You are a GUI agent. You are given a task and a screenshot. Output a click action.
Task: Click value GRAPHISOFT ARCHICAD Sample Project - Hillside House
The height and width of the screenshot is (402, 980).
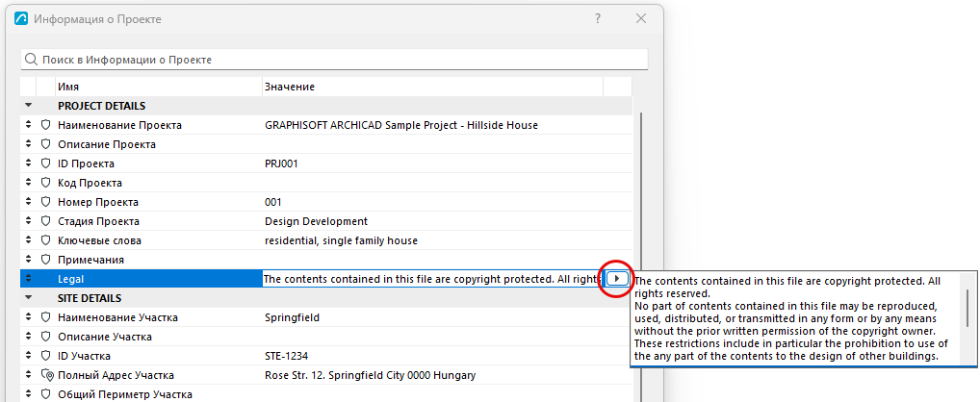[401, 125]
